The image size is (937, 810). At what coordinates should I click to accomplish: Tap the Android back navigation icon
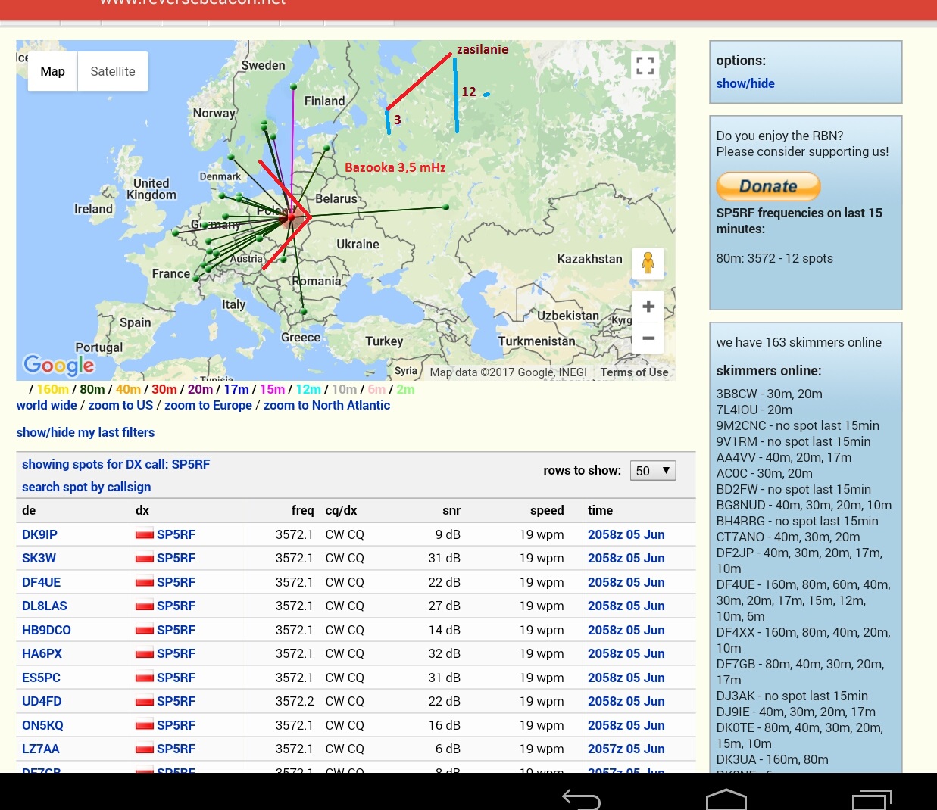581,799
